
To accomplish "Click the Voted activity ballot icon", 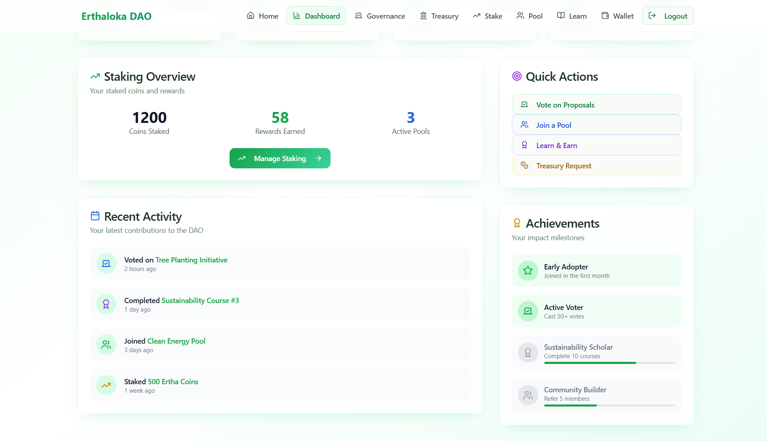I will (x=106, y=264).
